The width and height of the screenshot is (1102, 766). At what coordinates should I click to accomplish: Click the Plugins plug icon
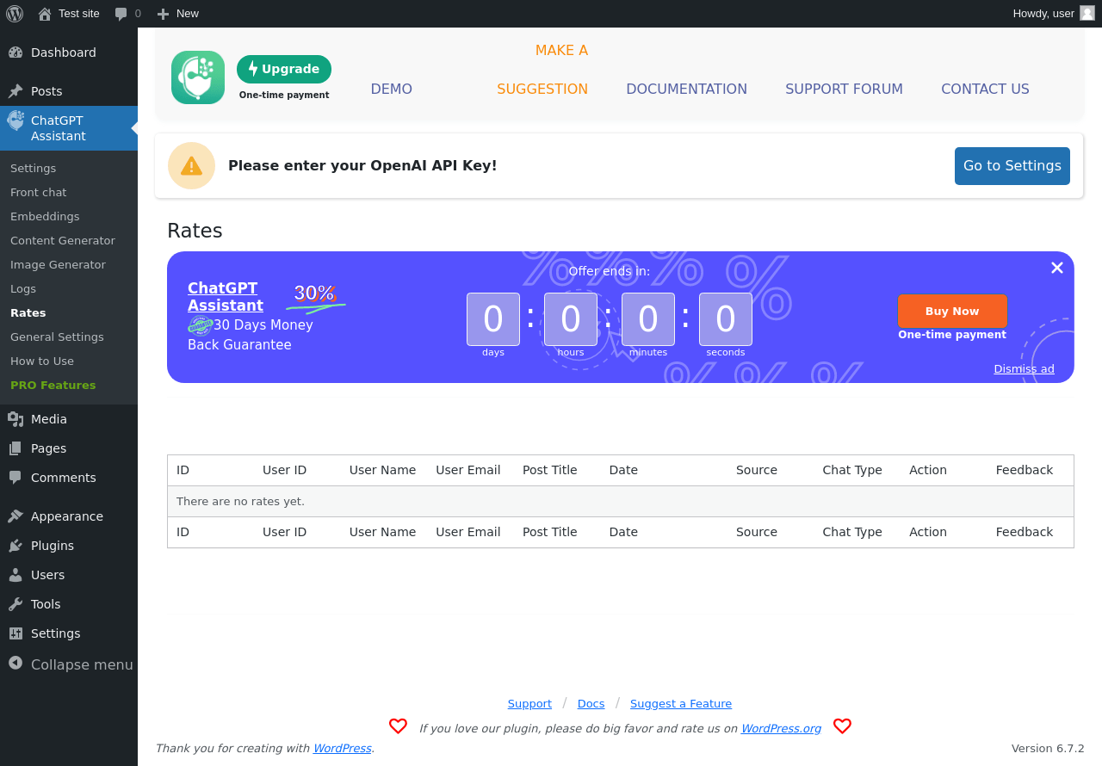tap(15, 546)
